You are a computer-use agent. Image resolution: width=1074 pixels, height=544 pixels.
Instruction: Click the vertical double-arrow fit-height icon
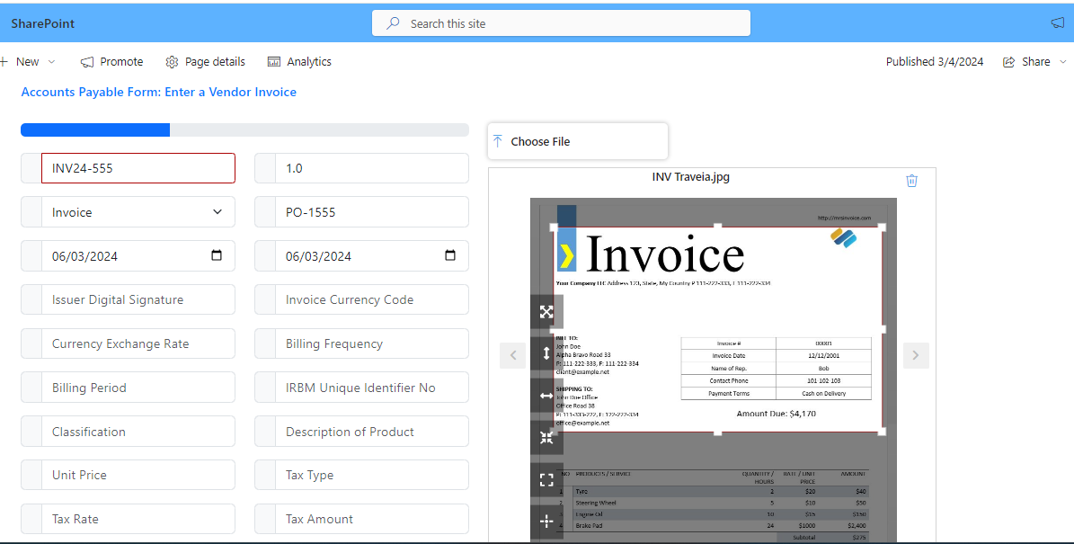(x=546, y=353)
